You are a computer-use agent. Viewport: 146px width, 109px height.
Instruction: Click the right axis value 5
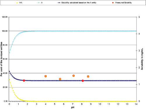pyautogui.click(x=139, y=17)
